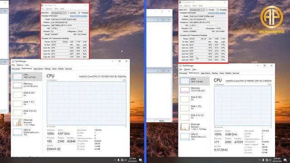Switch to App history tab in i5-9400F Task Manager
Viewport: 290px width, 163px height.
click(x=206, y=73)
